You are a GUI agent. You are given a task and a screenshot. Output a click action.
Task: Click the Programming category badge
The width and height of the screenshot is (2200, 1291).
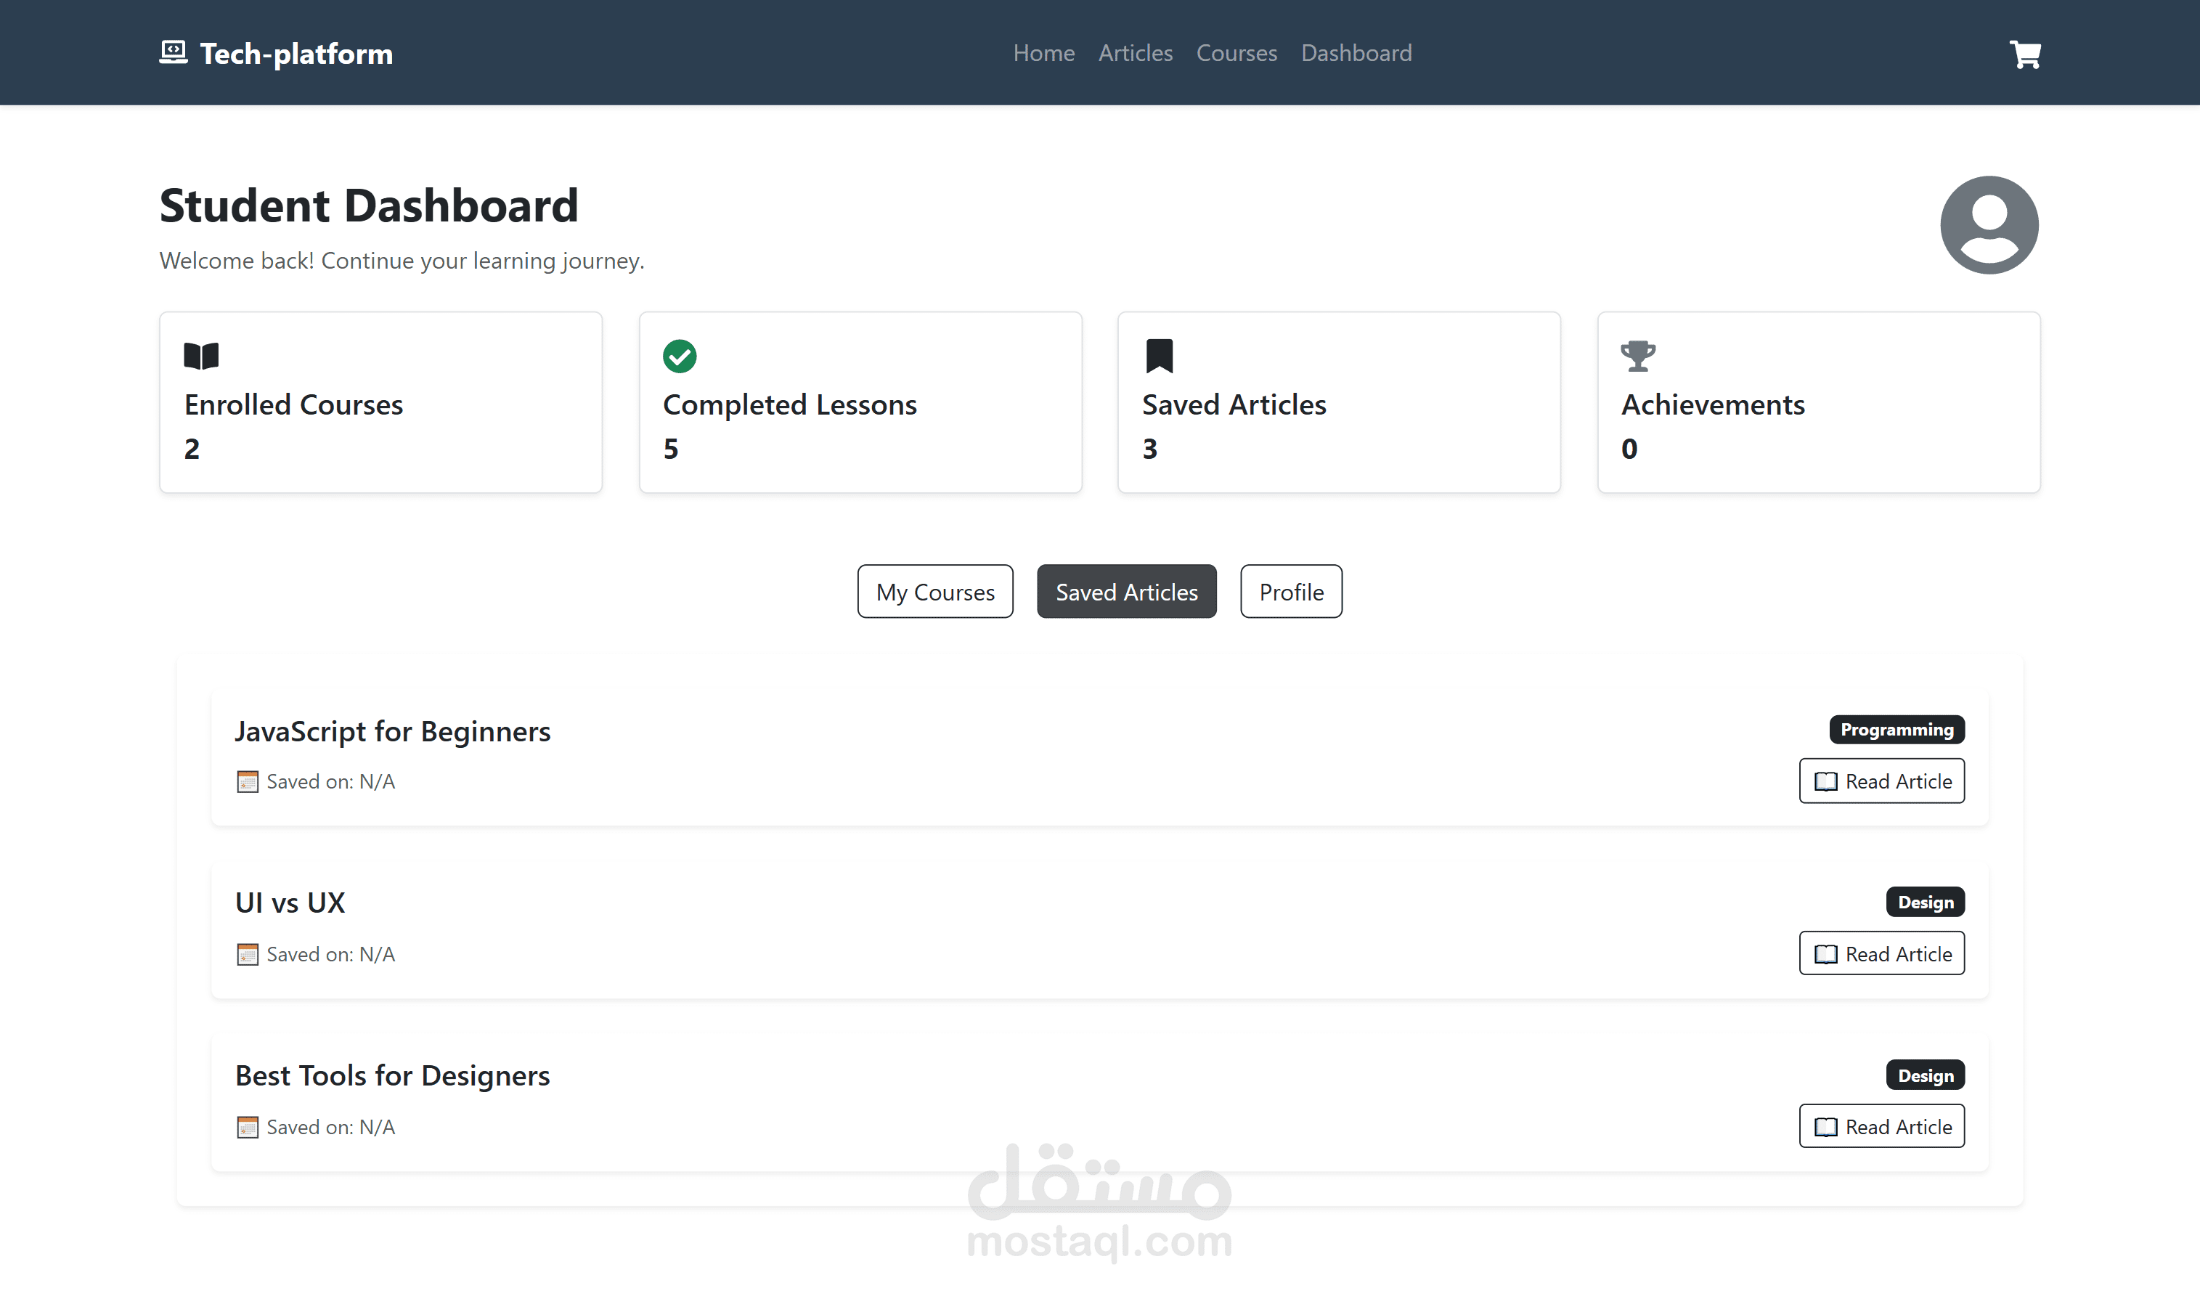[x=1897, y=730]
